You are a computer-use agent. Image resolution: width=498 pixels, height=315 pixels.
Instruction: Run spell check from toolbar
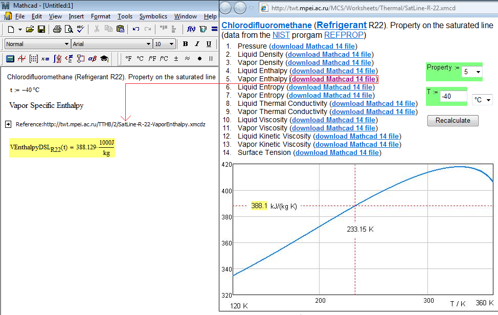(x=80, y=29)
